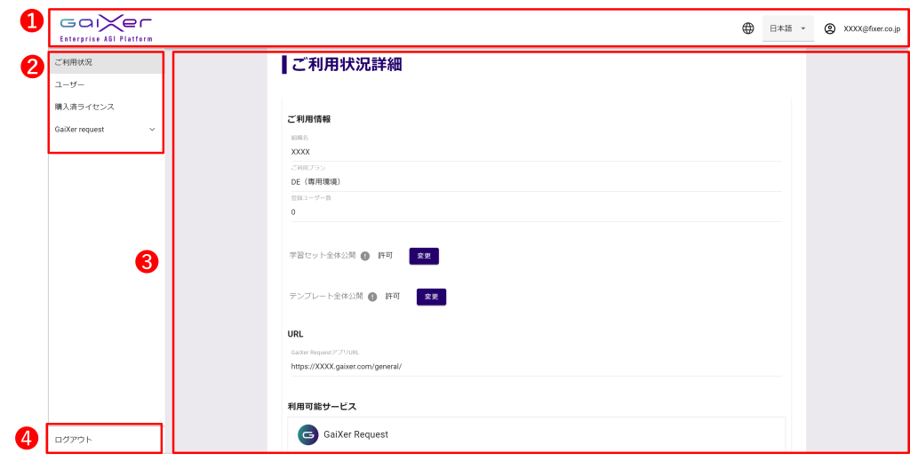Click ログアウト to log out
Image resolution: width=910 pixels, height=469 pixels.
pos(74,440)
